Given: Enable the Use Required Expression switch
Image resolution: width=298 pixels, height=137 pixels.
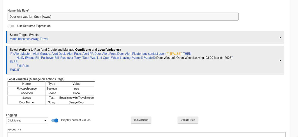Looking at the screenshot, I should [11, 26].
